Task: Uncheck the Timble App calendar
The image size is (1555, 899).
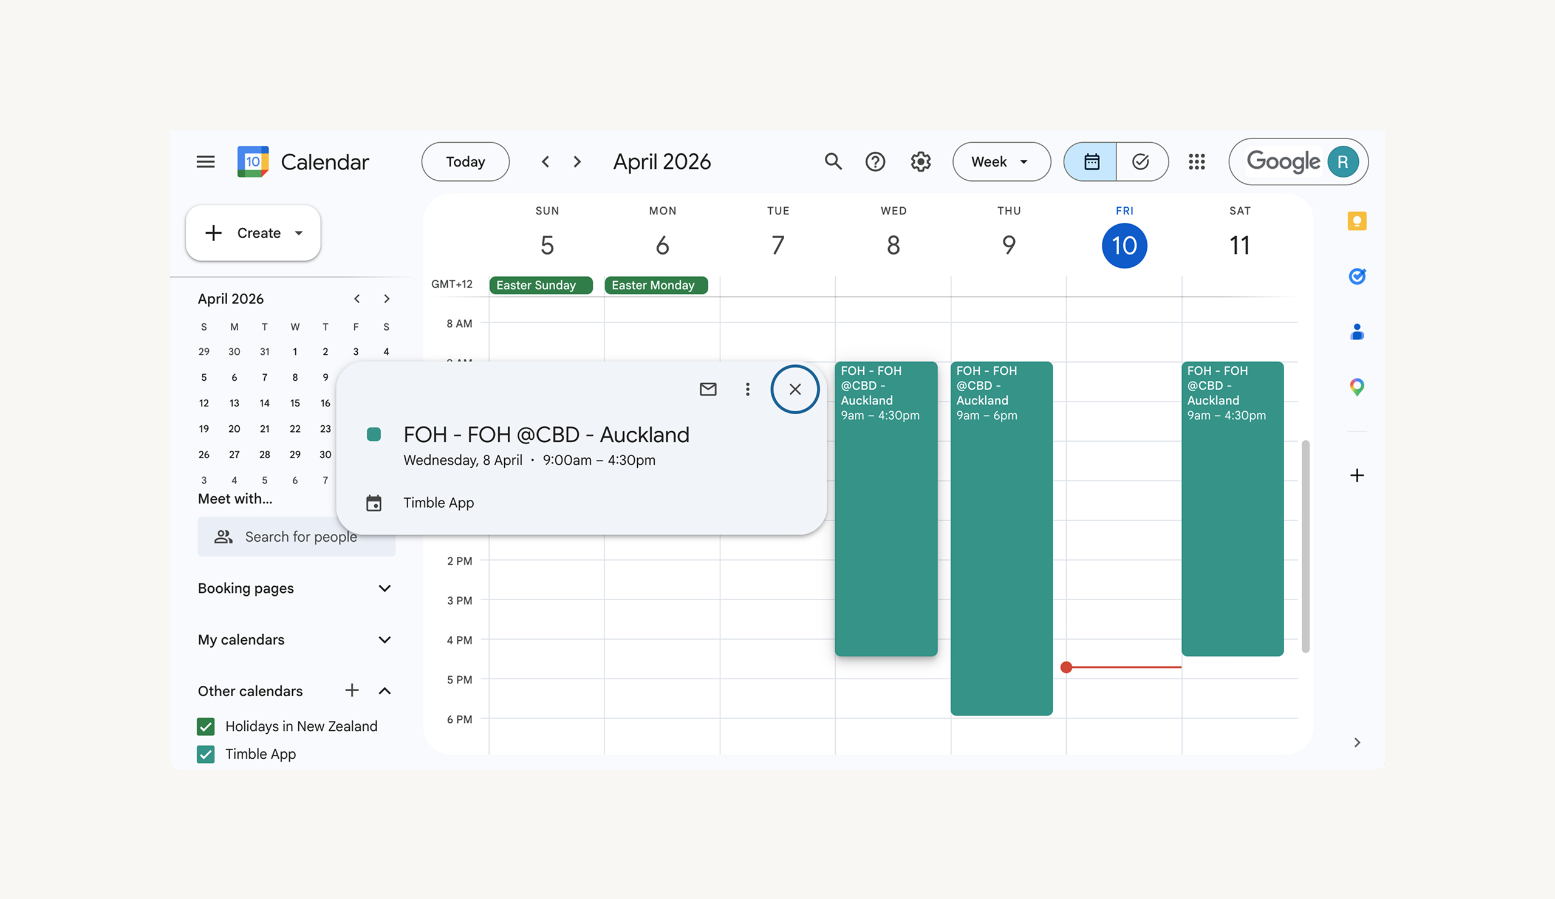Action: click(205, 754)
